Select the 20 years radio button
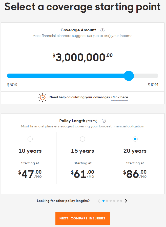Image resolution: width=166 pixels, height=227 pixels. [135, 139]
